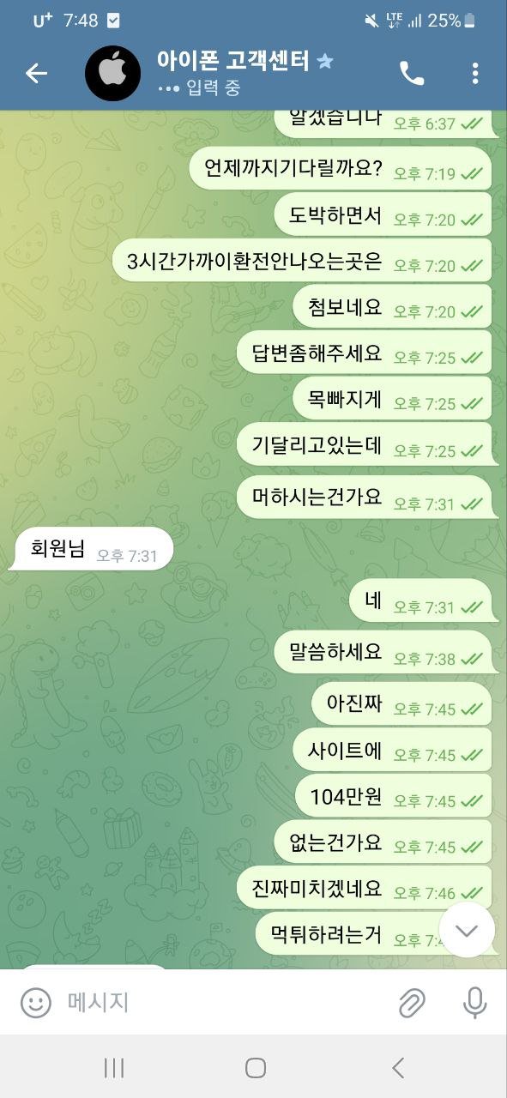Image resolution: width=507 pixels, height=1098 pixels.
Task: Jump to latest messages with down chevron
Action: [x=467, y=930]
